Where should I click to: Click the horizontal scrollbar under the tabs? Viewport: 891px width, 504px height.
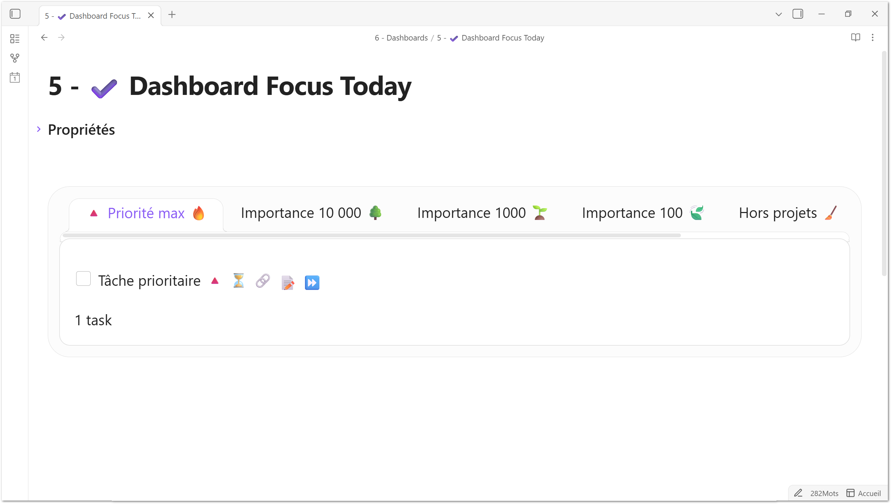pyautogui.click(x=371, y=236)
